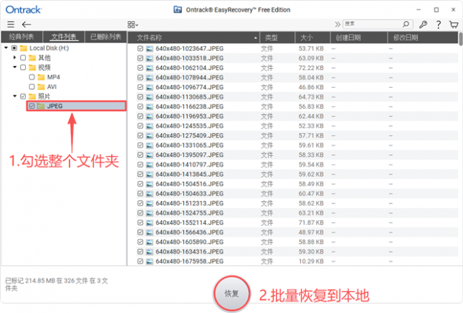The width and height of the screenshot is (463, 313).
Task: Select file name 640x480-1675958.JPEG
Action: 189,261
